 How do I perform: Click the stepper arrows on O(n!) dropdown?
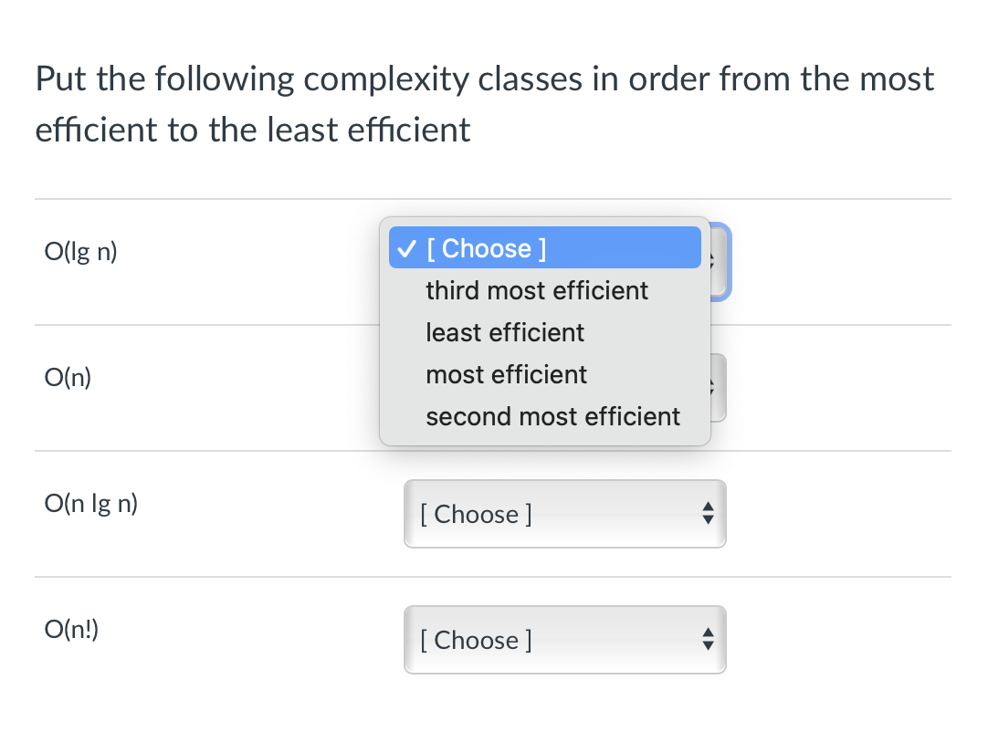point(708,639)
